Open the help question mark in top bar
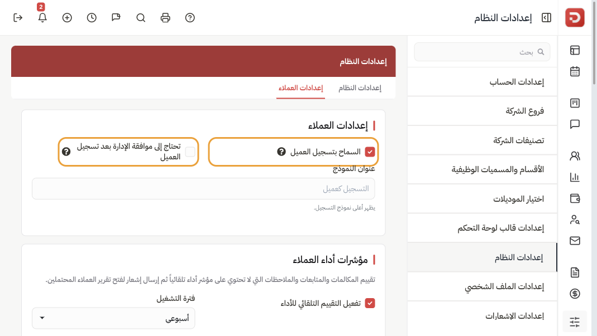The width and height of the screenshot is (597, 336). [x=190, y=18]
